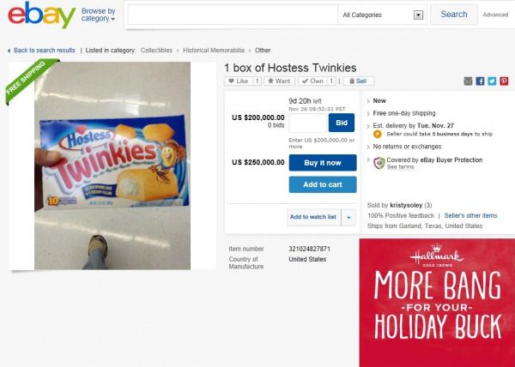The height and width of the screenshot is (367, 515).
Task: Open Seller's other items link
Action: pyautogui.click(x=470, y=215)
